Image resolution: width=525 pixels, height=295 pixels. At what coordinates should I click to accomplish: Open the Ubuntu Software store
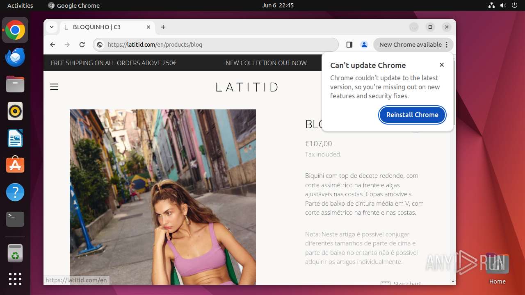click(15, 165)
